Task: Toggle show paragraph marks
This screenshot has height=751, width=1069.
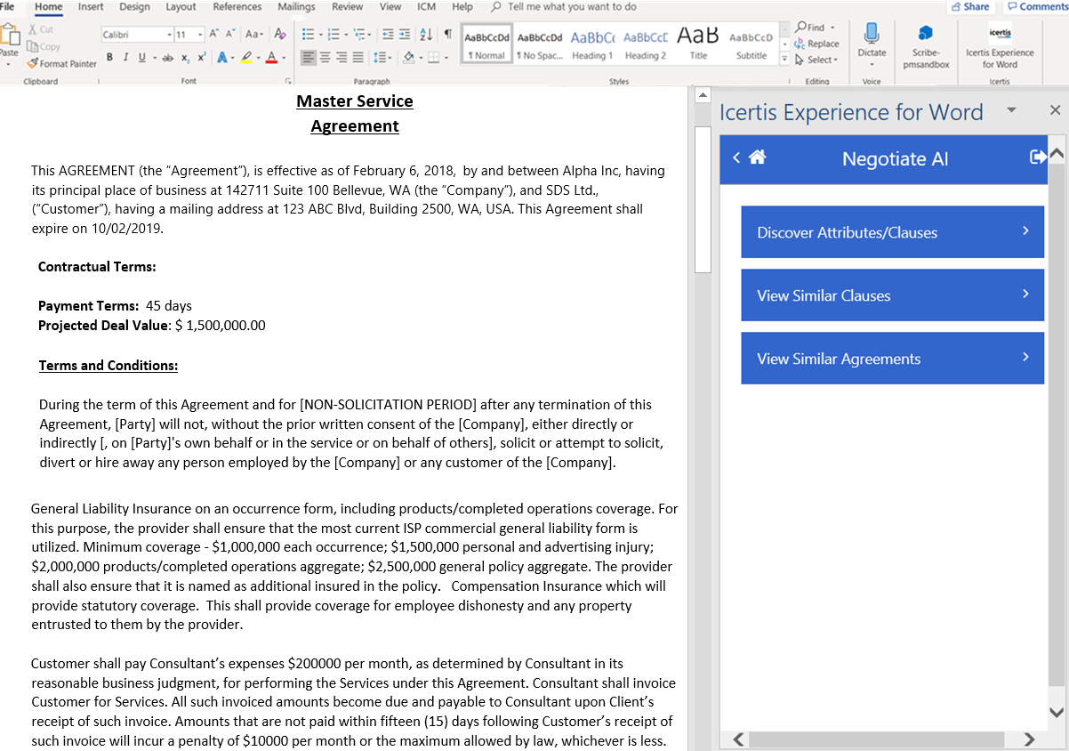Action: (x=447, y=35)
